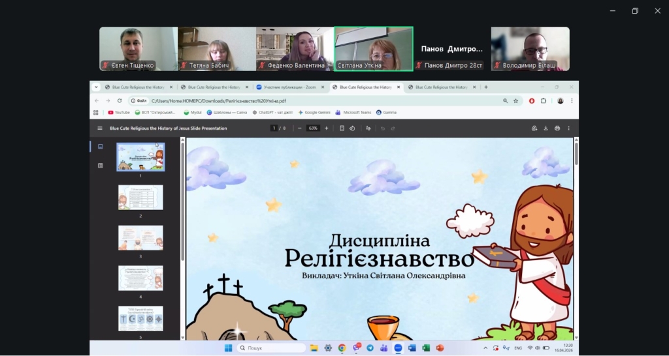The image size is (669, 356).
Task: Click the PDF zoom out minus button
Action: click(x=300, y=128)
